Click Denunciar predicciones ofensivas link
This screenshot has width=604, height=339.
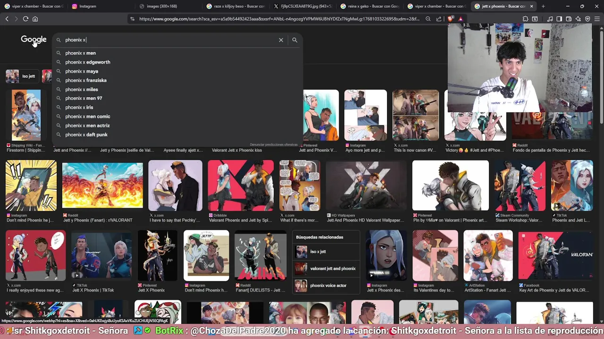pyautogui.click(x=274, y=145)
